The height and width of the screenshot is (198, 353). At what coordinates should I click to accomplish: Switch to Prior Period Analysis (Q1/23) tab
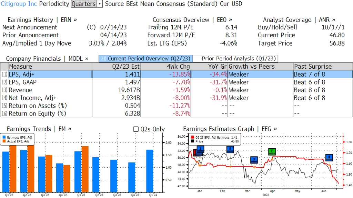(236, 59)
